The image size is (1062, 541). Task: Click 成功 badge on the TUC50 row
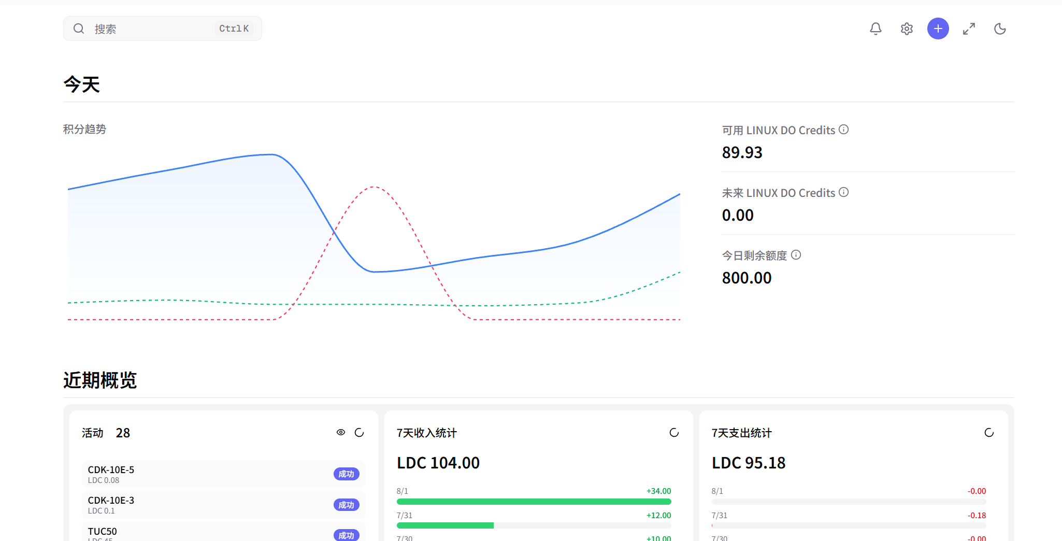click(346, 535)
